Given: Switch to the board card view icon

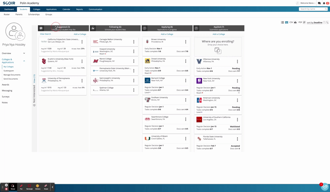Looking at the screenshot, I should coord(287,22).
